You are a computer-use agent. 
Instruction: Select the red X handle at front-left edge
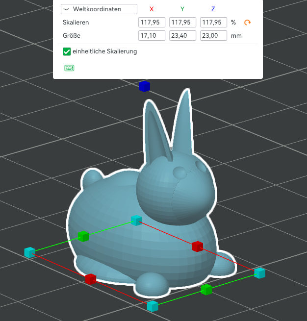tap(91, 279)
